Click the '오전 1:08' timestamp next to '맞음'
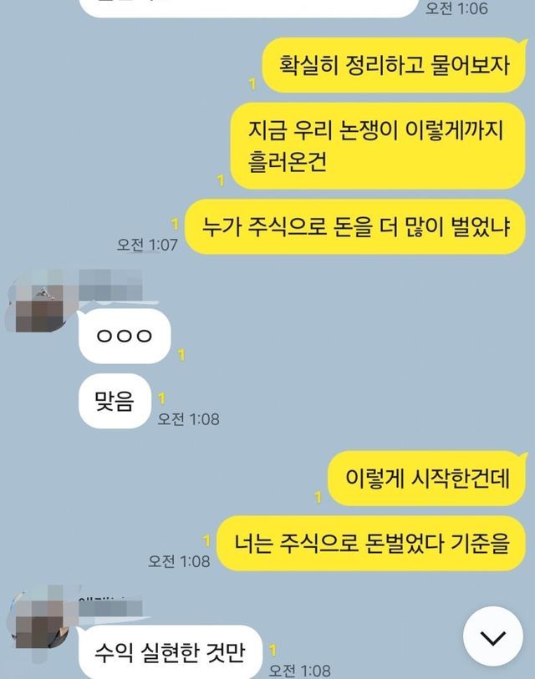Viewport: 535px width, 679px height. pos(188,419)
